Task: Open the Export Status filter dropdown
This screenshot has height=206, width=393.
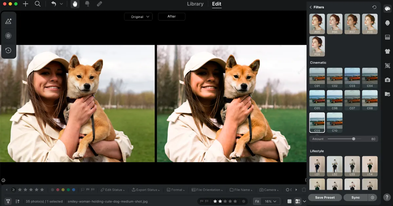Action: click(x=145, y=190)
